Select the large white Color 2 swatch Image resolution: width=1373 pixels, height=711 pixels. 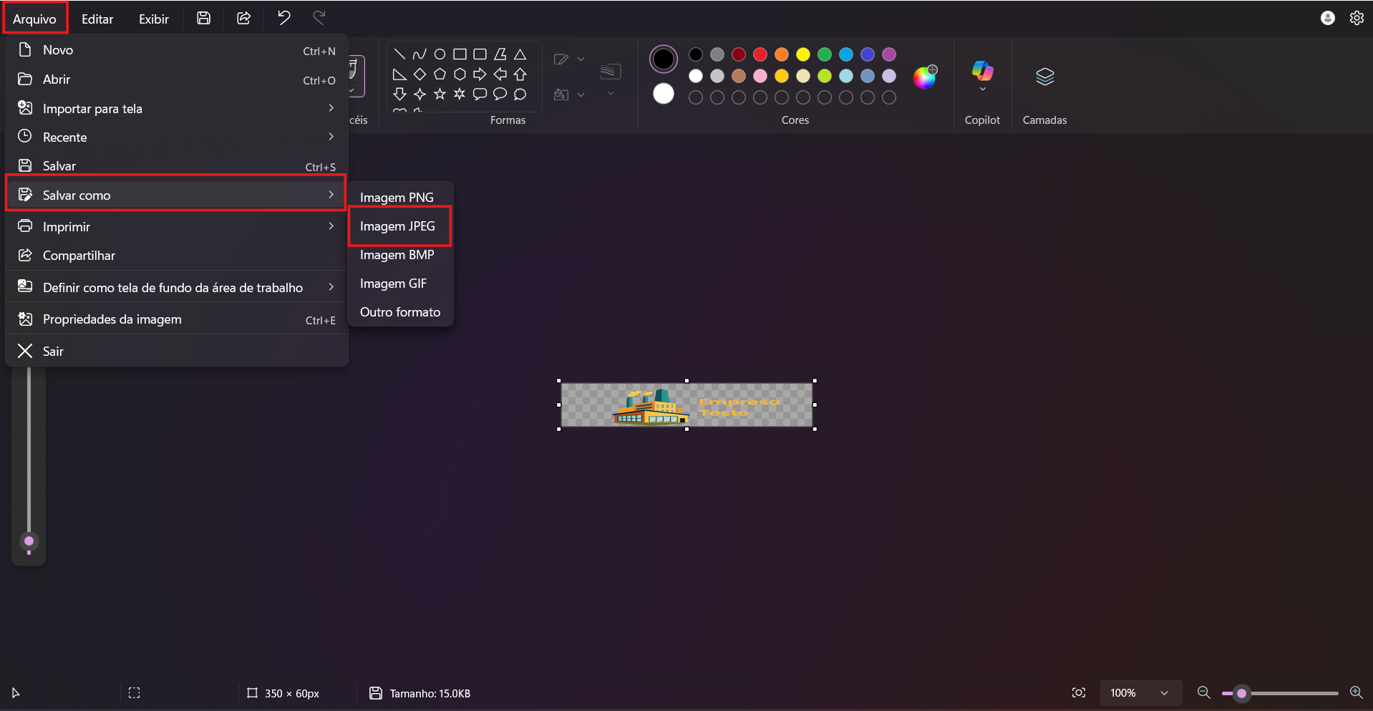tap(664, 94)
